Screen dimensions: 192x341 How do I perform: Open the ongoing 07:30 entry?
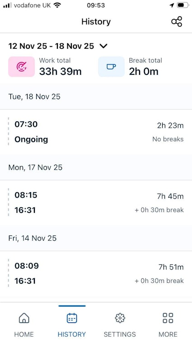pyautogui.click(x=96, y=132)
